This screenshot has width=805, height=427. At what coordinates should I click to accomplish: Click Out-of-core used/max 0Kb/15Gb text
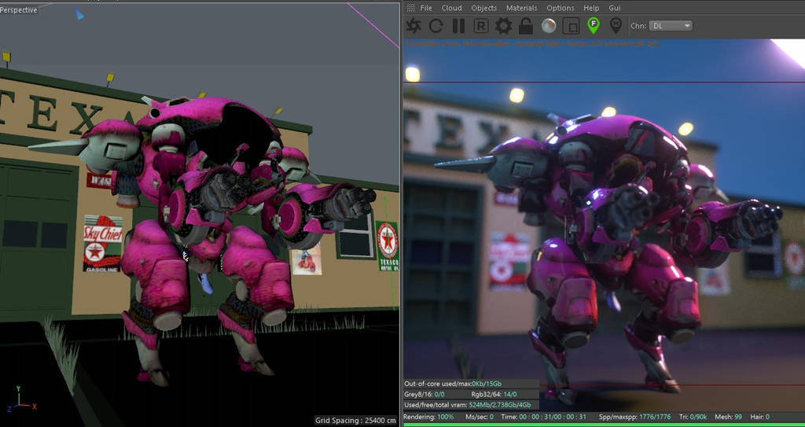pyautogui.click(x=453, y=384)
